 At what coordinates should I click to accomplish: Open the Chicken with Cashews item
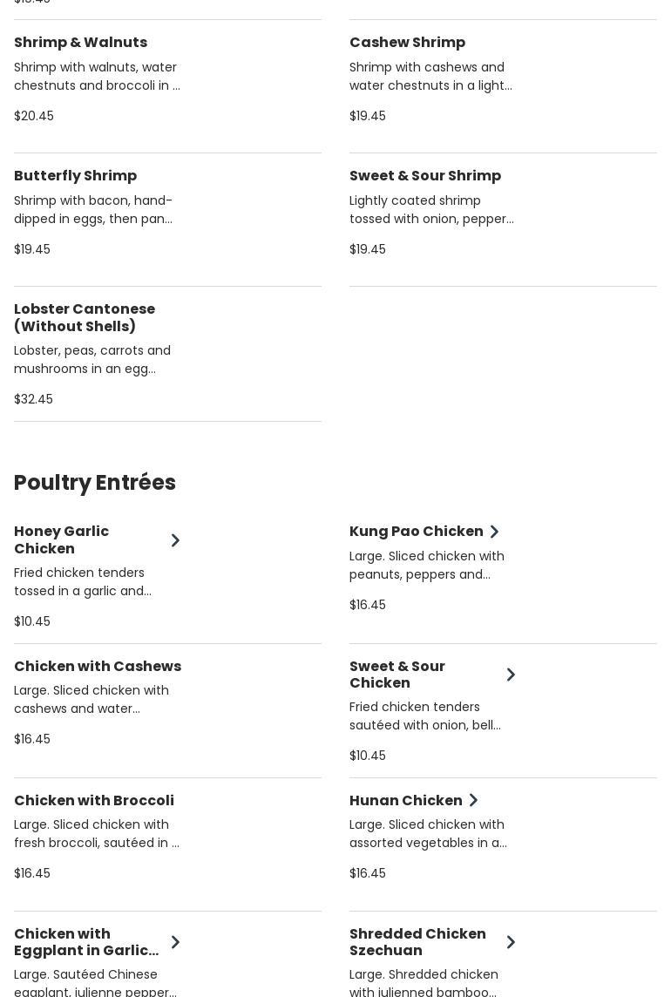click(x=98, y=667)
